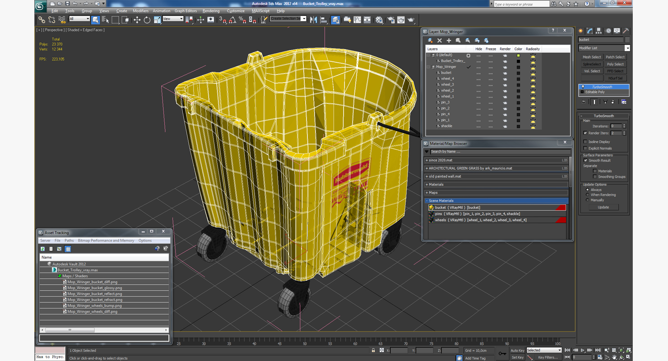Screen dimensions: 668x361
Task: Toggle Render Iters checkbox
Action: pos(585,133)
